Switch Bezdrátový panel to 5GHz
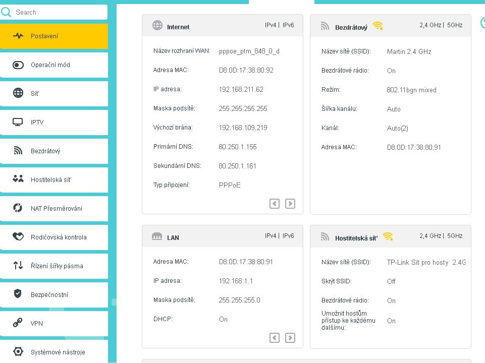This screenshot has height=363, width=485. click(454, 25)
